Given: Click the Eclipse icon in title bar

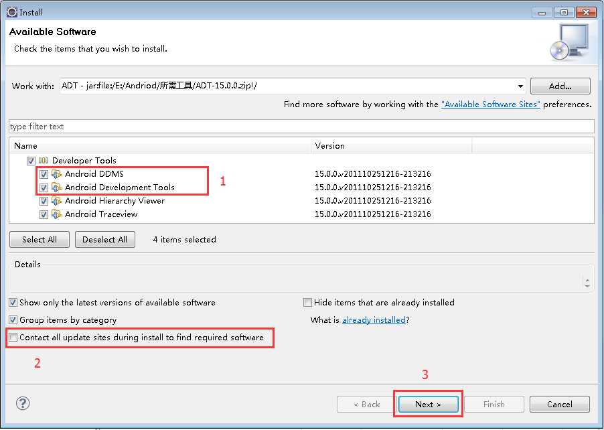Looking at the screenshot, I should (12, 12).
